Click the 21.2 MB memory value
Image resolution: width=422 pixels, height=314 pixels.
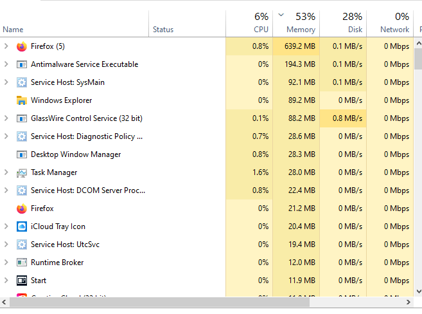[302, 208]
